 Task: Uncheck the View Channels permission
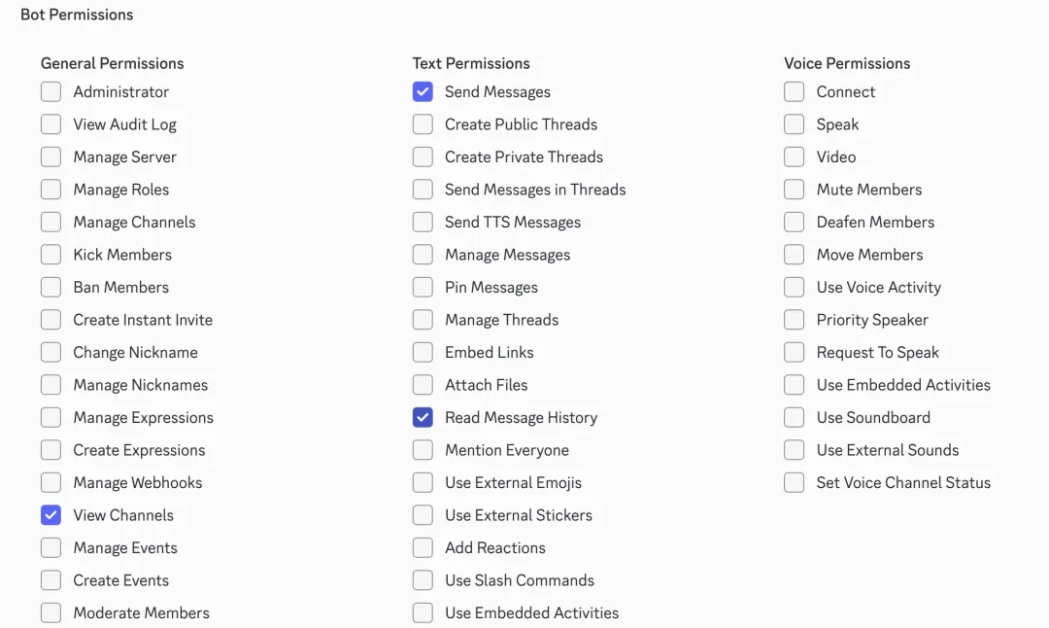point(51,515)
